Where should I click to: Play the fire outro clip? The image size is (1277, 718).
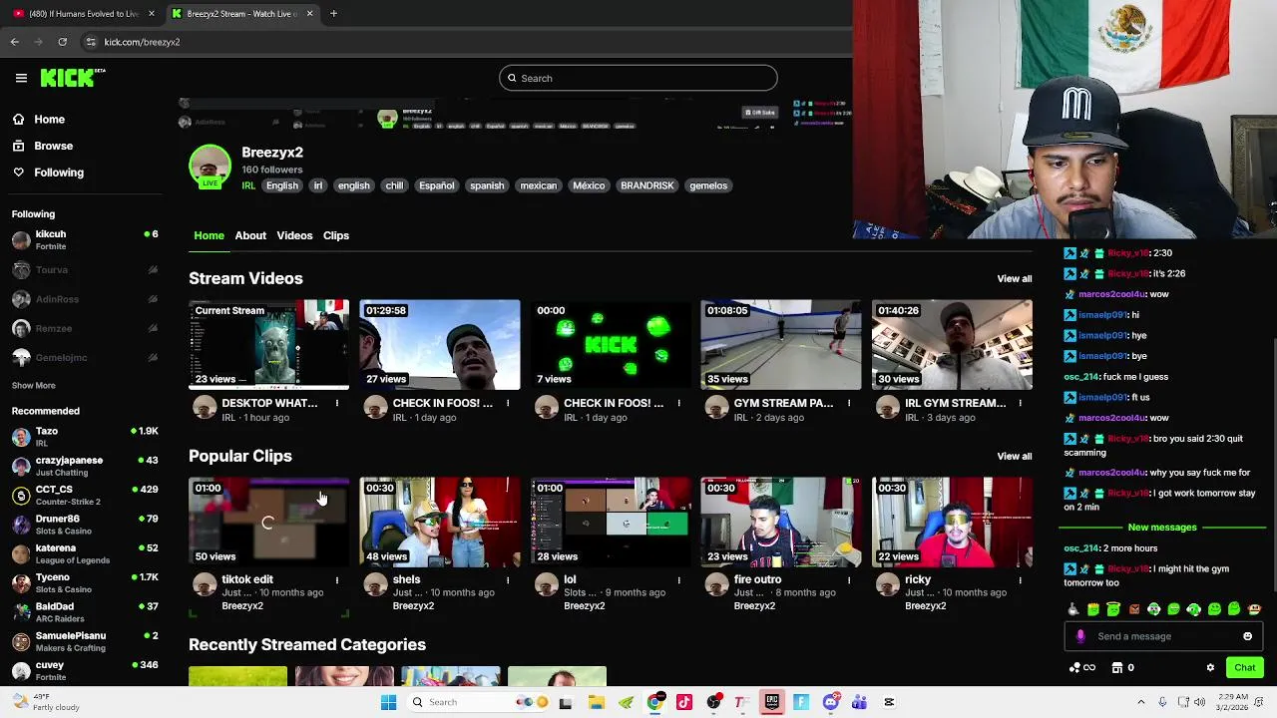[781, 522]
